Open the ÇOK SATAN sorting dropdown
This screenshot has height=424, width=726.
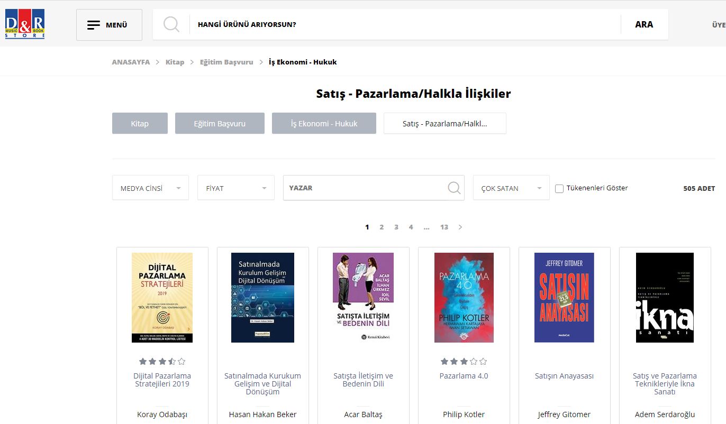511,188
